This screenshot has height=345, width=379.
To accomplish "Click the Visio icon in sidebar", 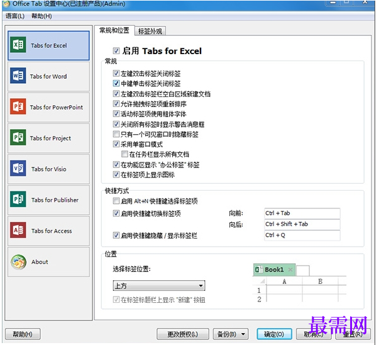I will (x=18, y=169).
